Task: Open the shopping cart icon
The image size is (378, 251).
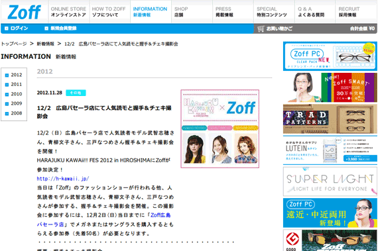Action: click(x=261, y=29)
